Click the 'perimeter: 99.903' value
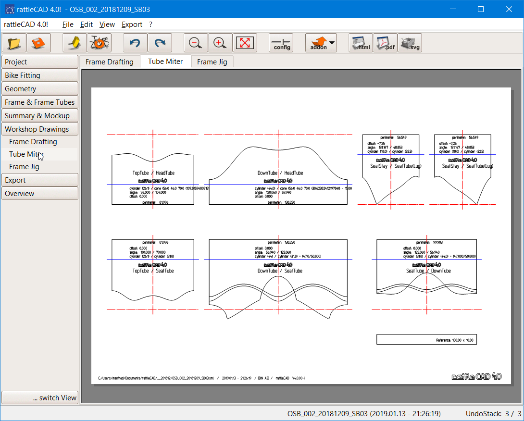This screenshot has height=421, width=524. click(x=429, y=242)
